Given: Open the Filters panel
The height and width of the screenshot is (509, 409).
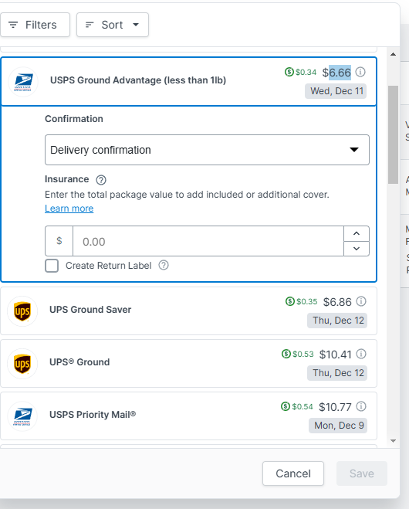Looking at the screenshot, I should 35,25.
